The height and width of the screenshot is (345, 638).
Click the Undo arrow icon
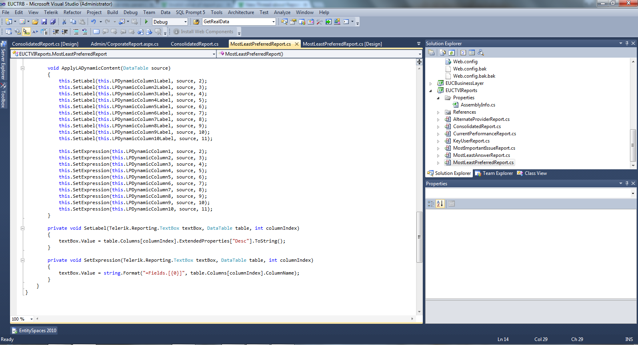click(x=93, y=22)
